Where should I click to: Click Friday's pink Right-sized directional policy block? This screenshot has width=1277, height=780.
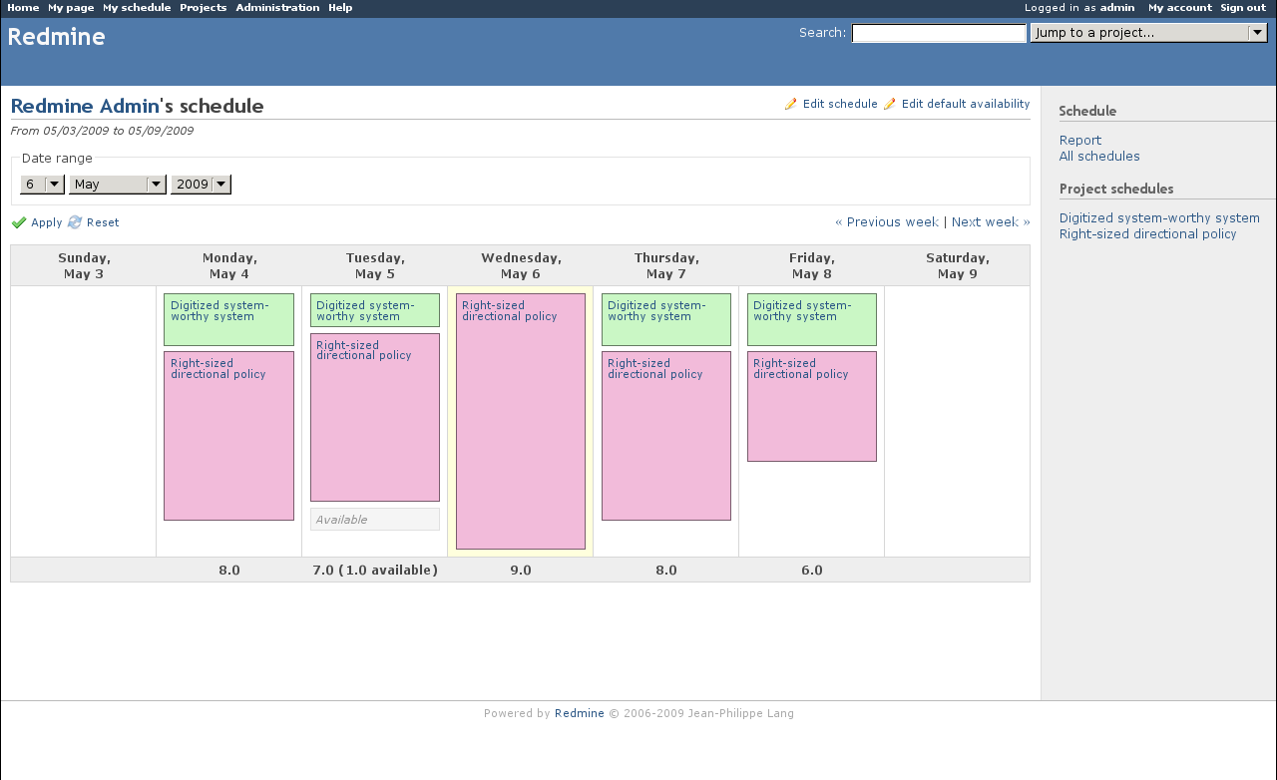[812, 406]
